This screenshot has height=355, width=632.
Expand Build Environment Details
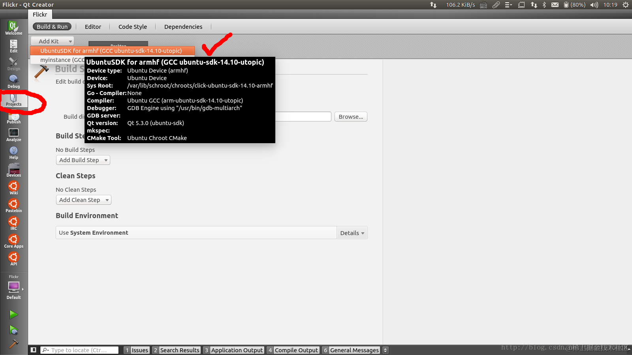click(x=352, y=233)
